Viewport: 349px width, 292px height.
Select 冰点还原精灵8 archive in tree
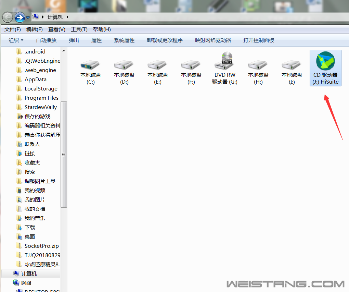pos(38,264)
